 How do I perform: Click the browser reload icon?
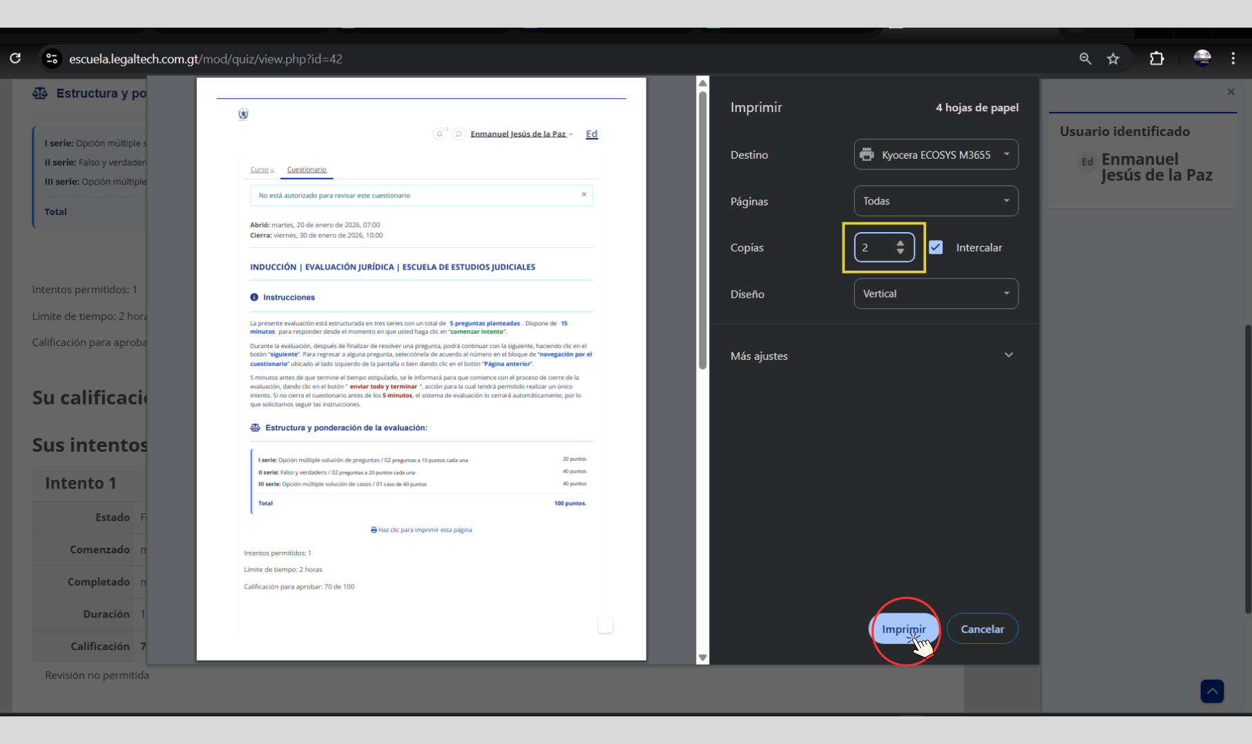(x=15, y=59)
